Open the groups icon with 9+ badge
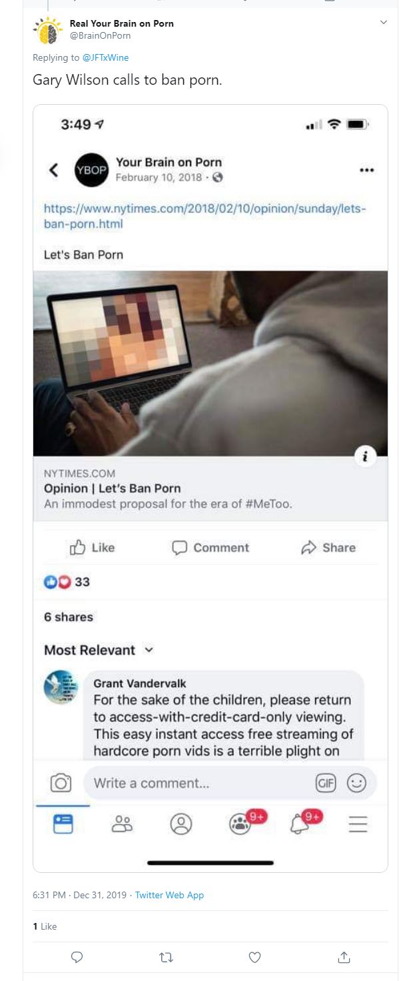 click(241, 824)
